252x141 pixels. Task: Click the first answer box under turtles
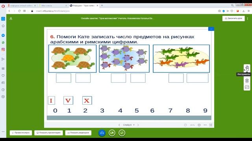click(x=63, y=78)
